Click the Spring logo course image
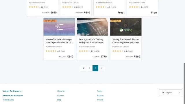 [126, 27]
